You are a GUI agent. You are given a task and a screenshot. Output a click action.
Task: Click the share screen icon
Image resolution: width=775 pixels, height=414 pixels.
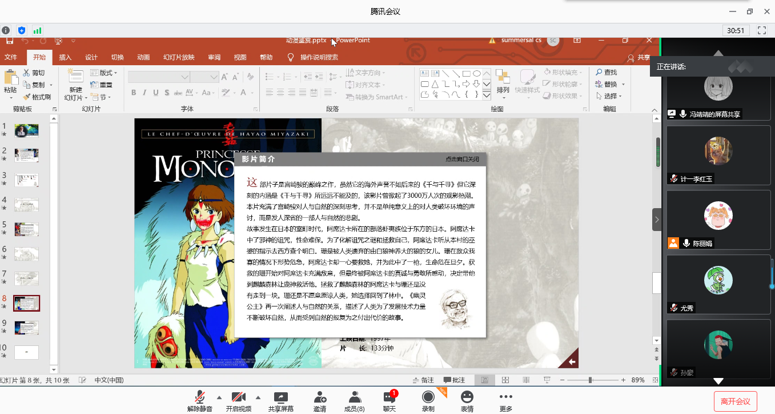280,397
